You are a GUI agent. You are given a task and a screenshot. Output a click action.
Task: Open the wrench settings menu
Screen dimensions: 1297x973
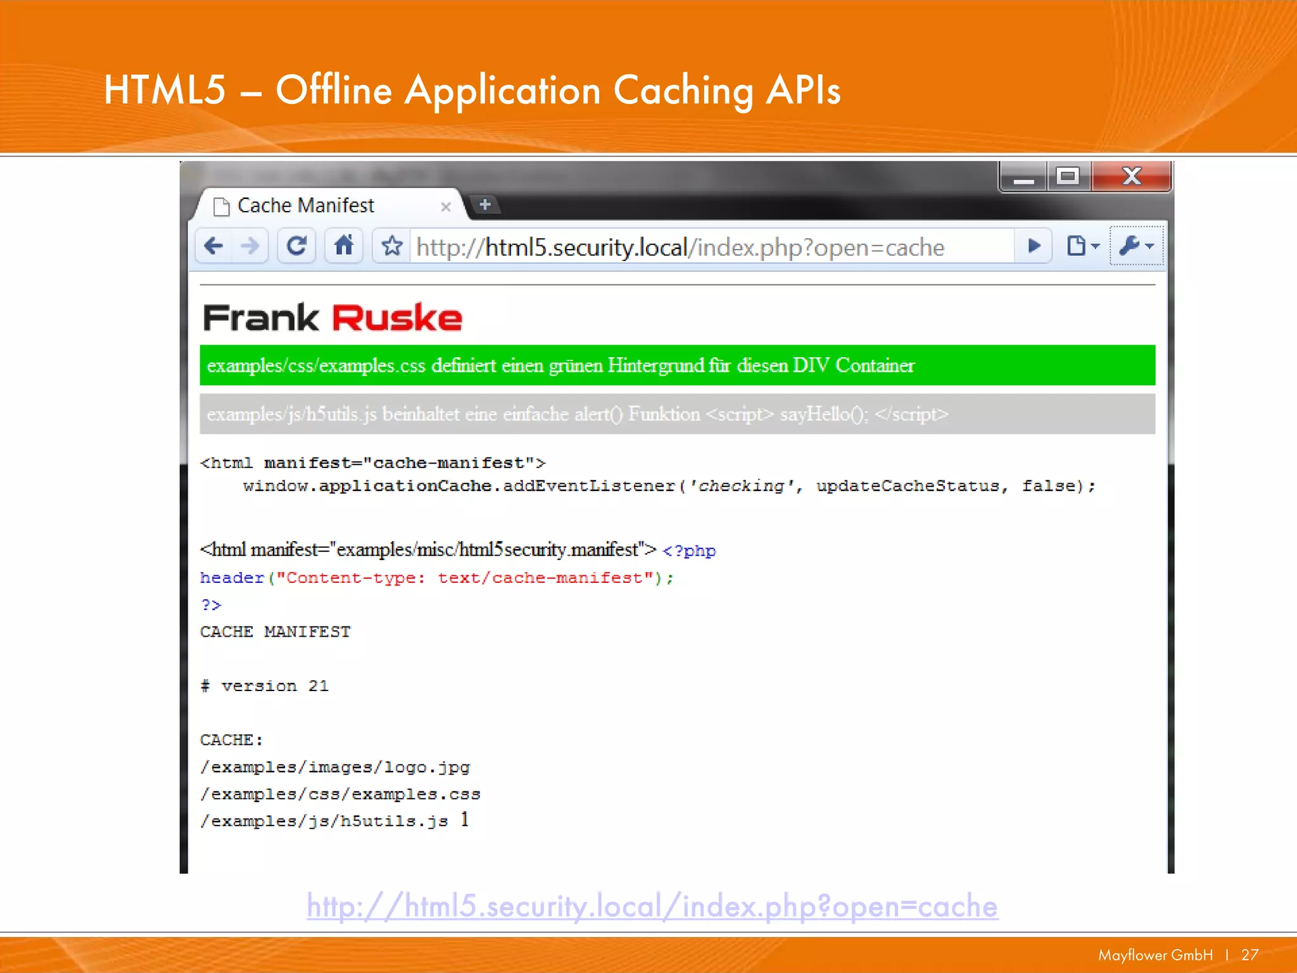coord(1136,246)
